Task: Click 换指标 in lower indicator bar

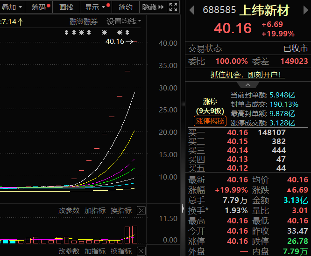Action: [x=121, y=251]
